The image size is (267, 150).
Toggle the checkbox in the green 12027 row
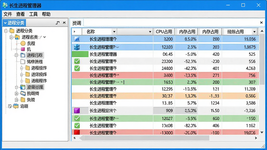[x=77, y=118]
